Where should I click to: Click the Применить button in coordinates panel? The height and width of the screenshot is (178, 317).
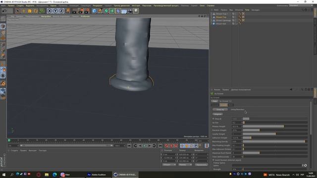[x=202, y=165]
